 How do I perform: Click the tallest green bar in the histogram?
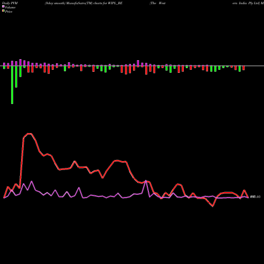(x=12, y=85)
